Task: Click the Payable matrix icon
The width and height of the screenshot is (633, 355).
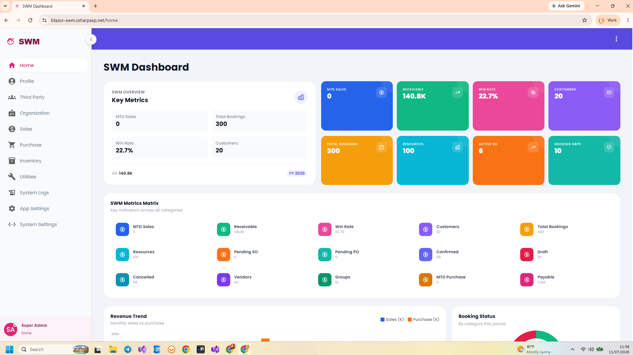Action: pos(527,280)
